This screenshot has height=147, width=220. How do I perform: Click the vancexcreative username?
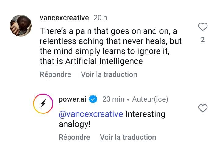point(64,18)
